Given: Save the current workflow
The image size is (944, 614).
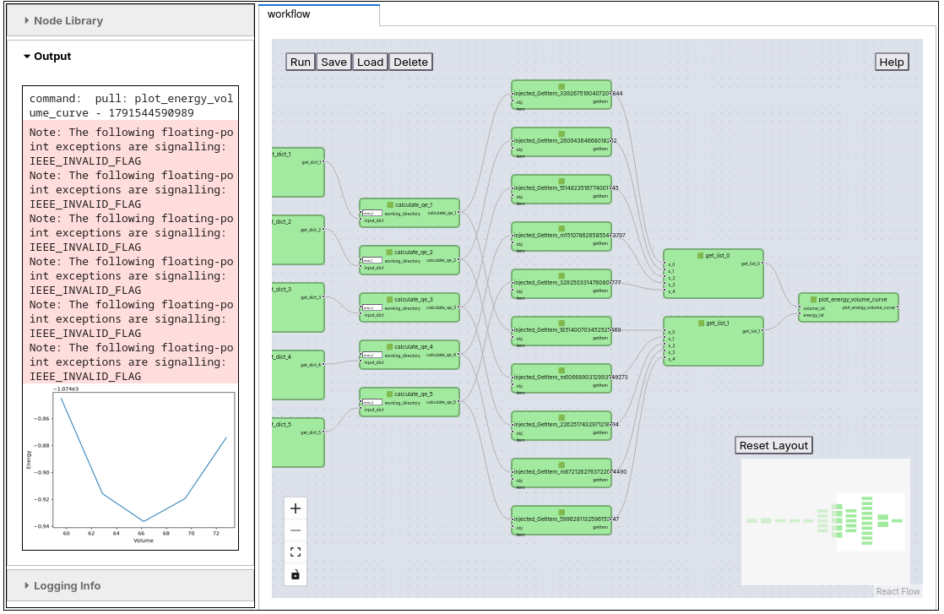Looking at the screenshot, I should (334, 62).
